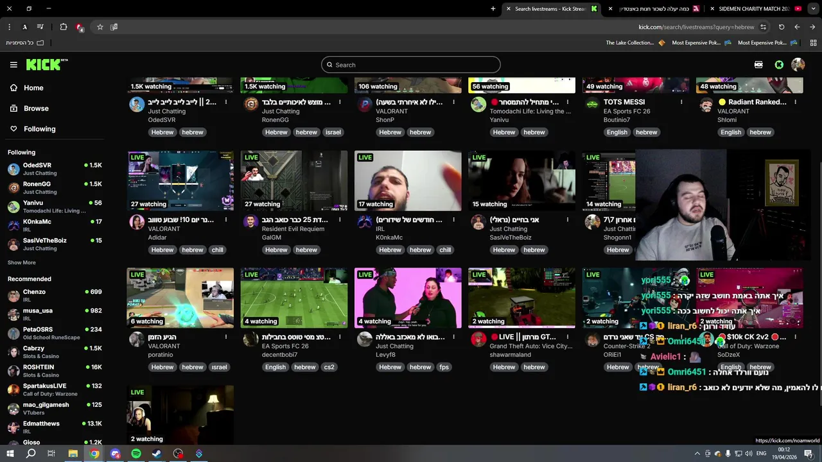Screen dimensions: 822x462
Task: Open Windows taskbar search
Action: pyautogui.click(x=31, y=454)
